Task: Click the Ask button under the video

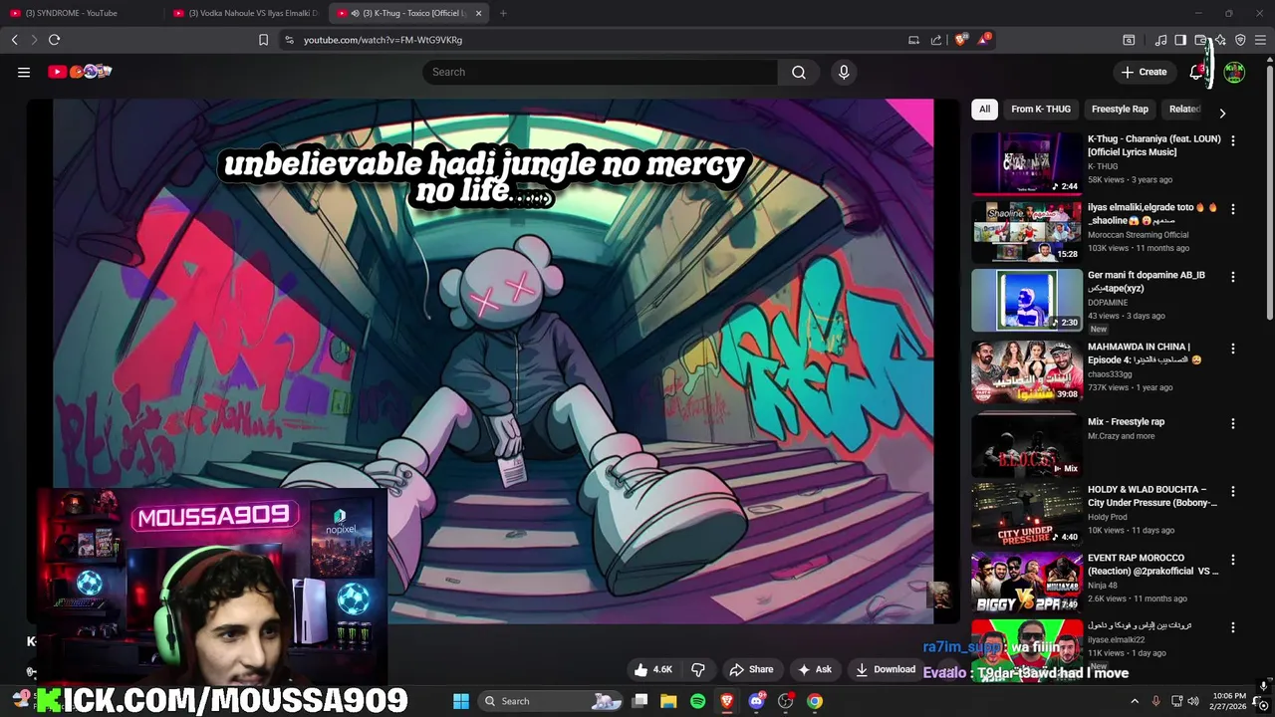Action: pos(815,669)
